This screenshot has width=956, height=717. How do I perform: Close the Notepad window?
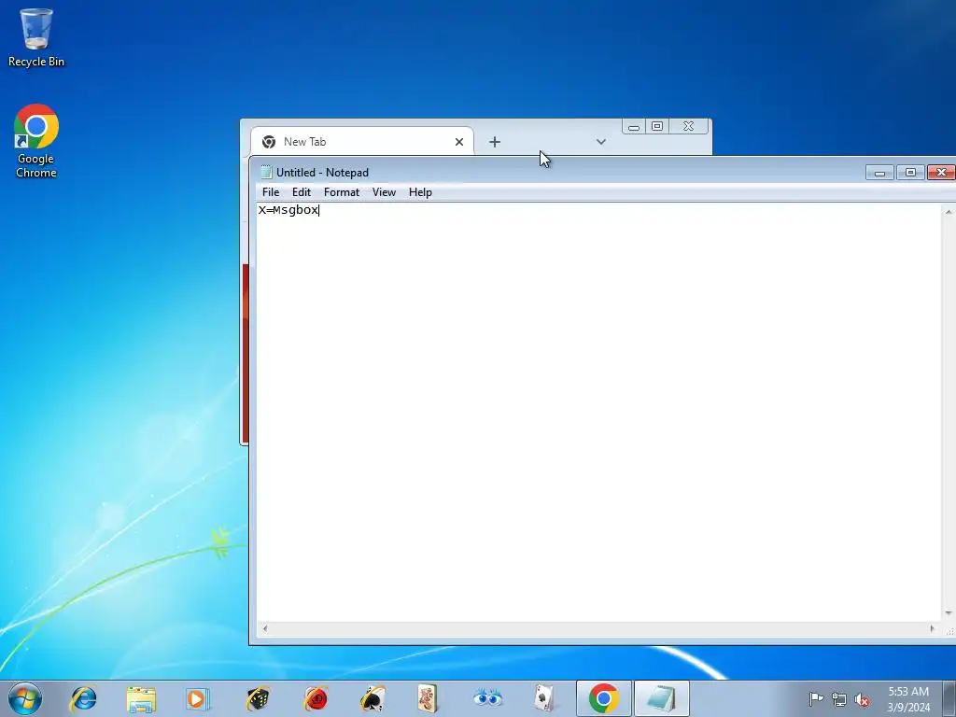point(941,173)
